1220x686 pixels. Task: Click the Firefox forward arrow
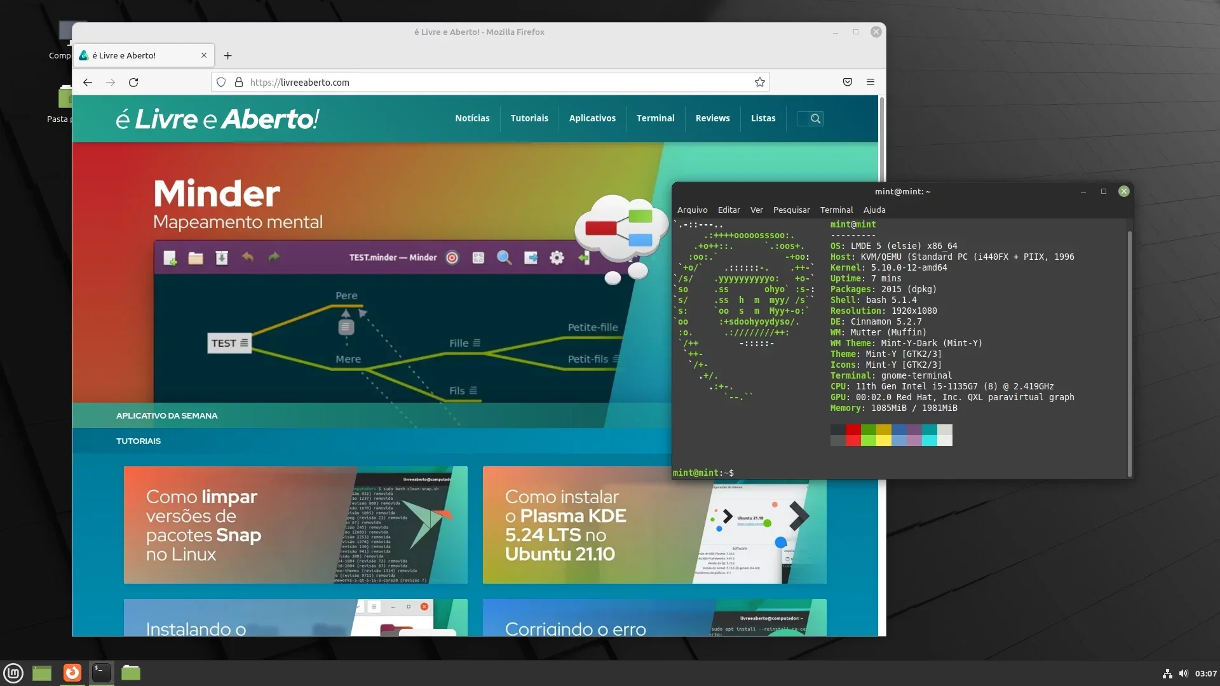[111, 83]
